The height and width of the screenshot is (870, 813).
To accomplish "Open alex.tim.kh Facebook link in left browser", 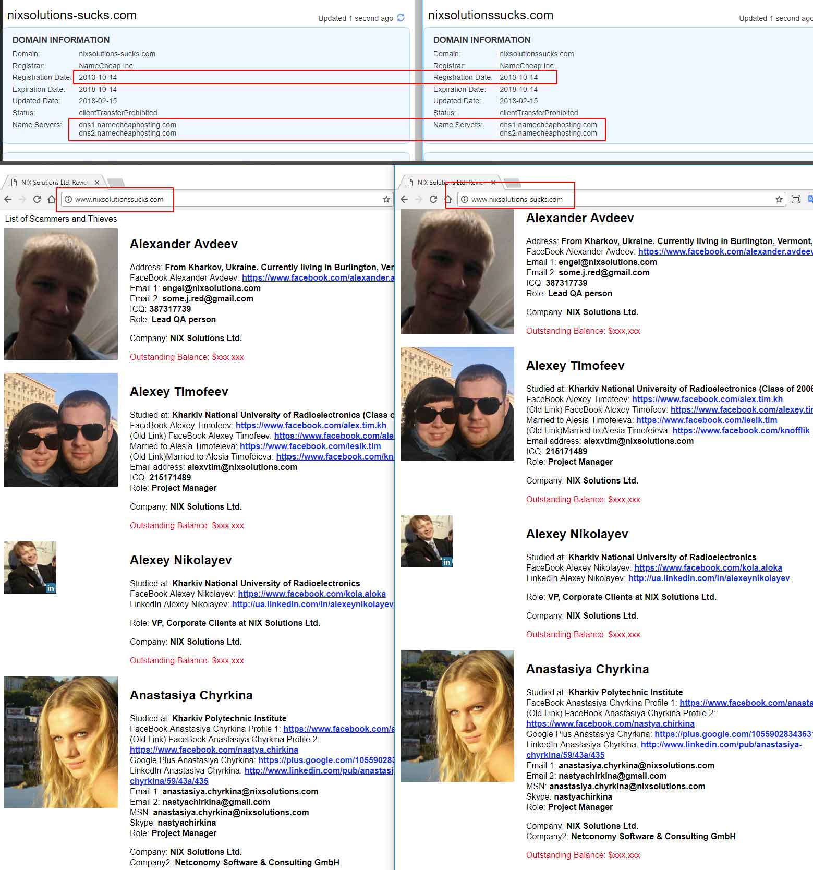I will coord(311,425).
